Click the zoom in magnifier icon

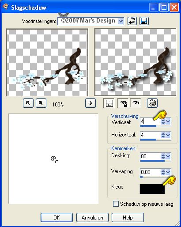click(41, 103)
